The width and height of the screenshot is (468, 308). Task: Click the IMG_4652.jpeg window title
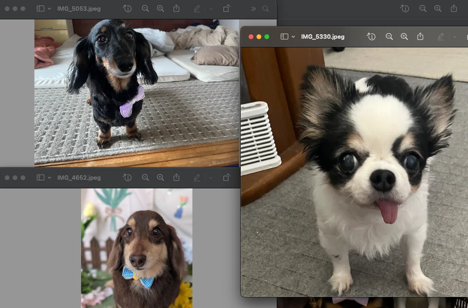79,178
